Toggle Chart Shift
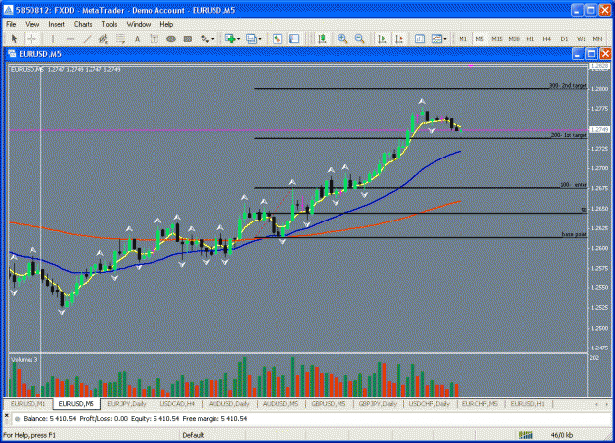615x443 pixels. (399, 38)
